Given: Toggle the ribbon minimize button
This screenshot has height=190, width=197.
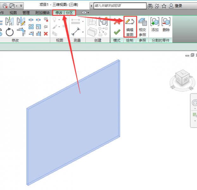Looking at the screenshot, I should (84, 13).
